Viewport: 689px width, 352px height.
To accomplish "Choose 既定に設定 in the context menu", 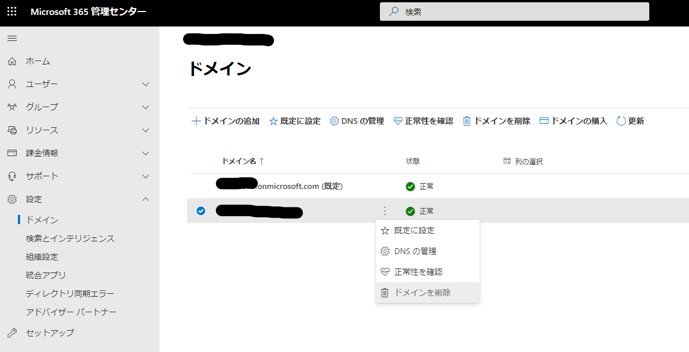I will (428, 230).
